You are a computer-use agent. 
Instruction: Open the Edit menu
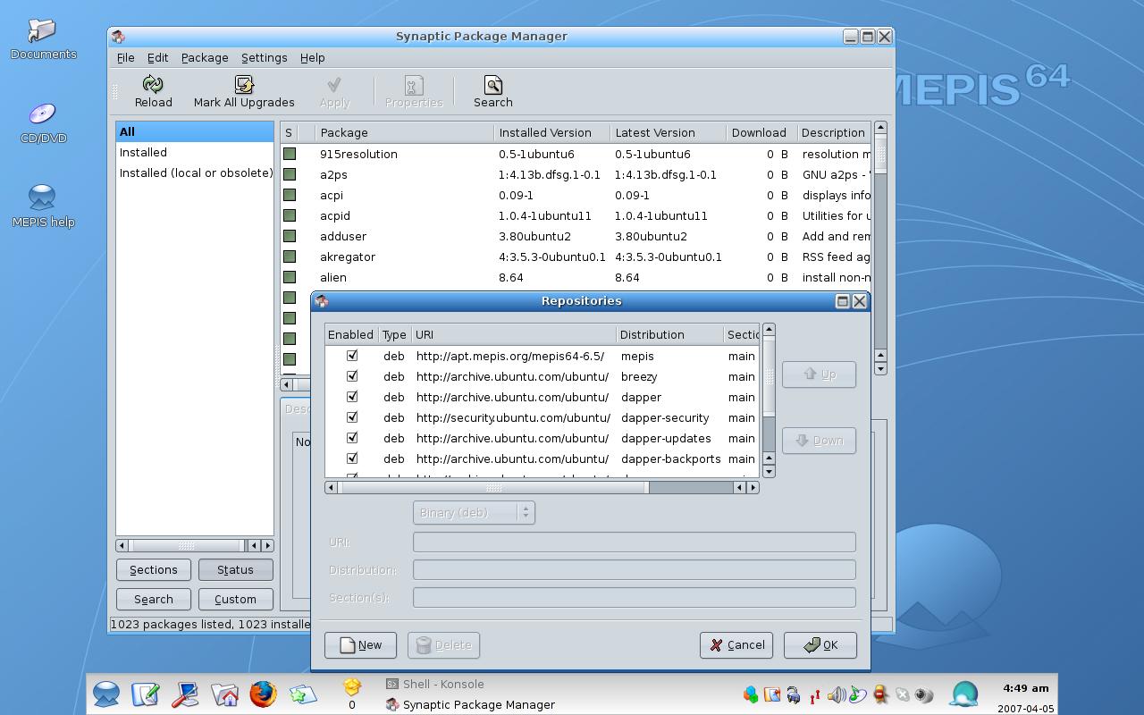coord(157,58)
